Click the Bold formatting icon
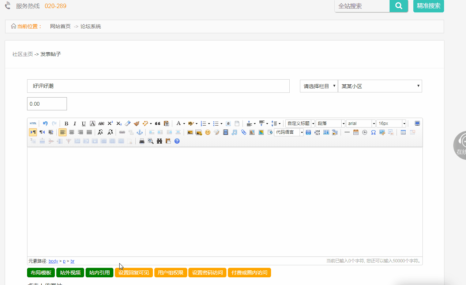466x285 pixels. coord(66,123)
